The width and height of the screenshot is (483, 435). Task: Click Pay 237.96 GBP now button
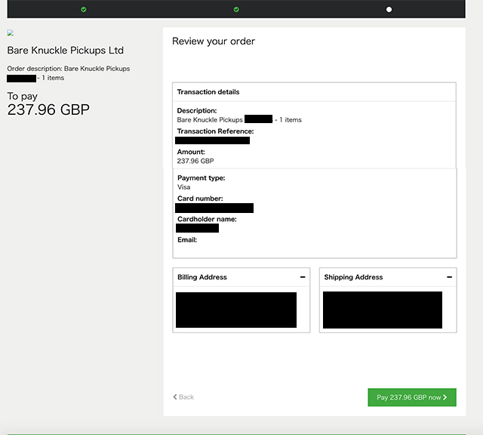click(412, 397)
